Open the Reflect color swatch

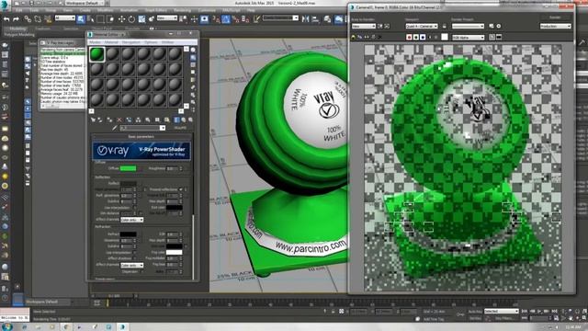pyautogui.click(x=128, y=184)
